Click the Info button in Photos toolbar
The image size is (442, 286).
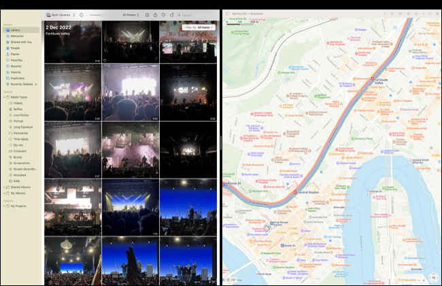pos(147,14)
